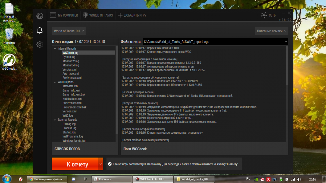Select DXDiag.log in the log list
The width and height of the screenshot is (326, 183).
[x=69, y=124]
